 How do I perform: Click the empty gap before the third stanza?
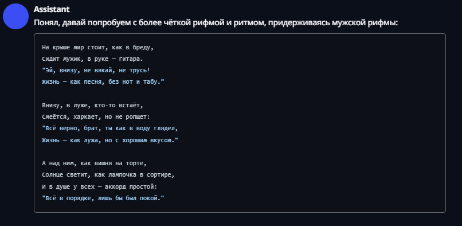click(240, 151)
